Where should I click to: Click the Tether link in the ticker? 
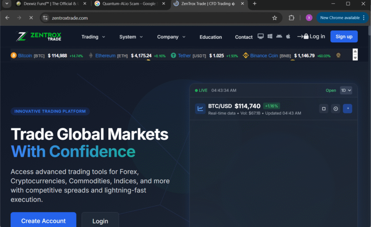(184, 55)
